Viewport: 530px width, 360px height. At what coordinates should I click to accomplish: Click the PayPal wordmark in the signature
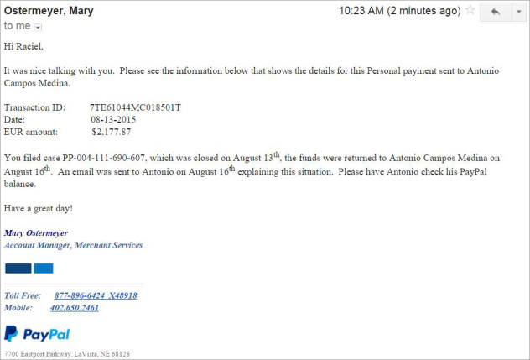pyautogui.click(x=46, y=334)
